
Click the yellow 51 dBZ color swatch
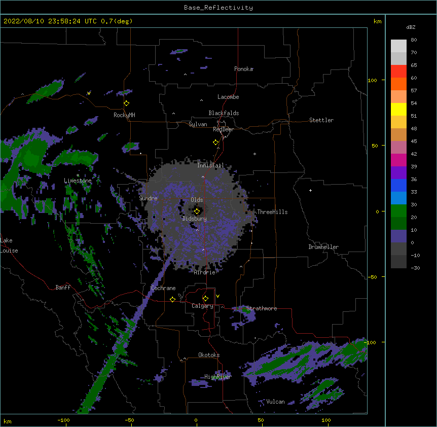[x=398, y=109]
